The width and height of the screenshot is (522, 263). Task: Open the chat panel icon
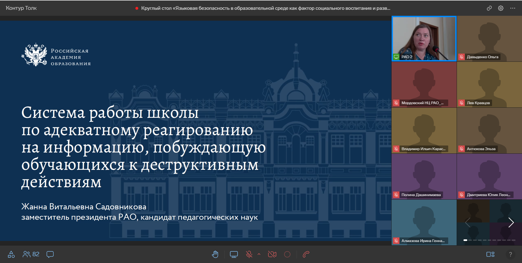coord(50,254)
